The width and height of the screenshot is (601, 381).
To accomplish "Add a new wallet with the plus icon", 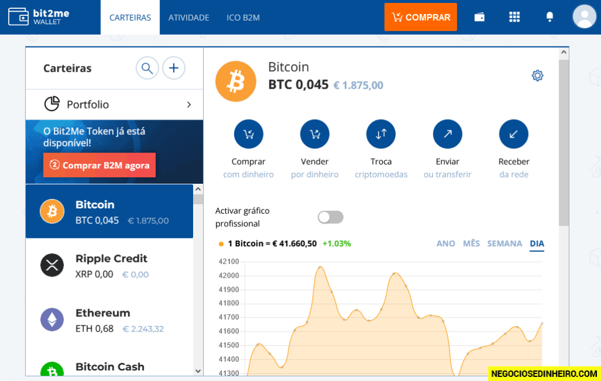I will 174,68.
